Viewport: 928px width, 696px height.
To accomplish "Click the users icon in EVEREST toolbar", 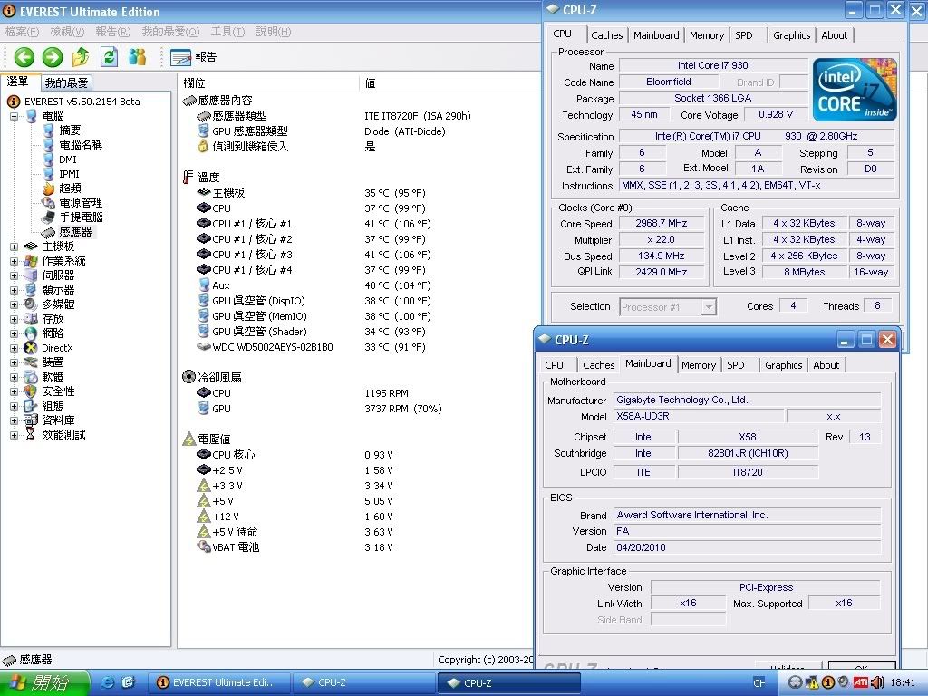I will (x=138, y=57).
